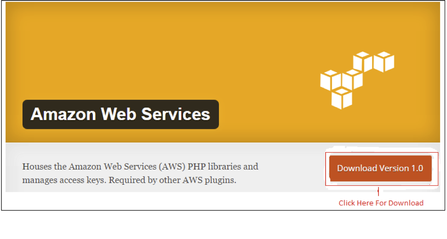Click the top-right cube of AWS logo
Image resolution: width=447 pixels, height=239 pixels.
click(384, 62)
